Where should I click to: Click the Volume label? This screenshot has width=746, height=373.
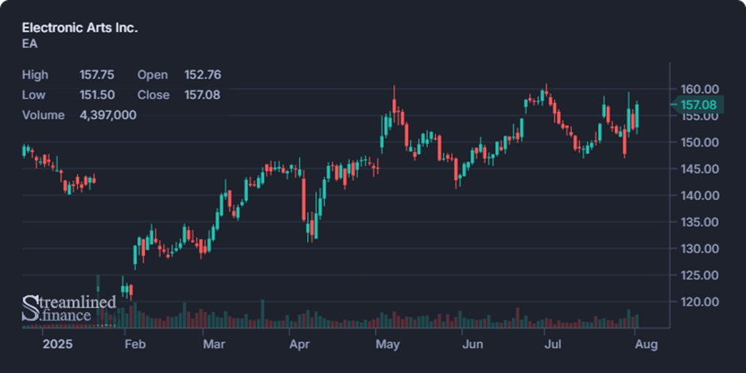(43, 115)
